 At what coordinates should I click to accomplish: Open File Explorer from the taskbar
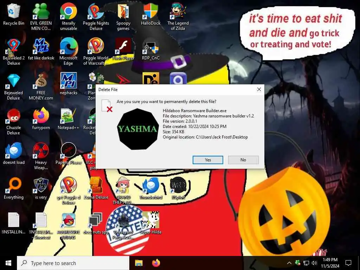click(x=139, y=263)
